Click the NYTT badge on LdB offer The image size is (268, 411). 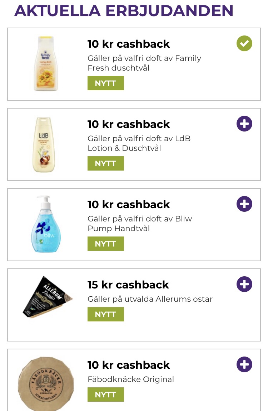[106, 163]
